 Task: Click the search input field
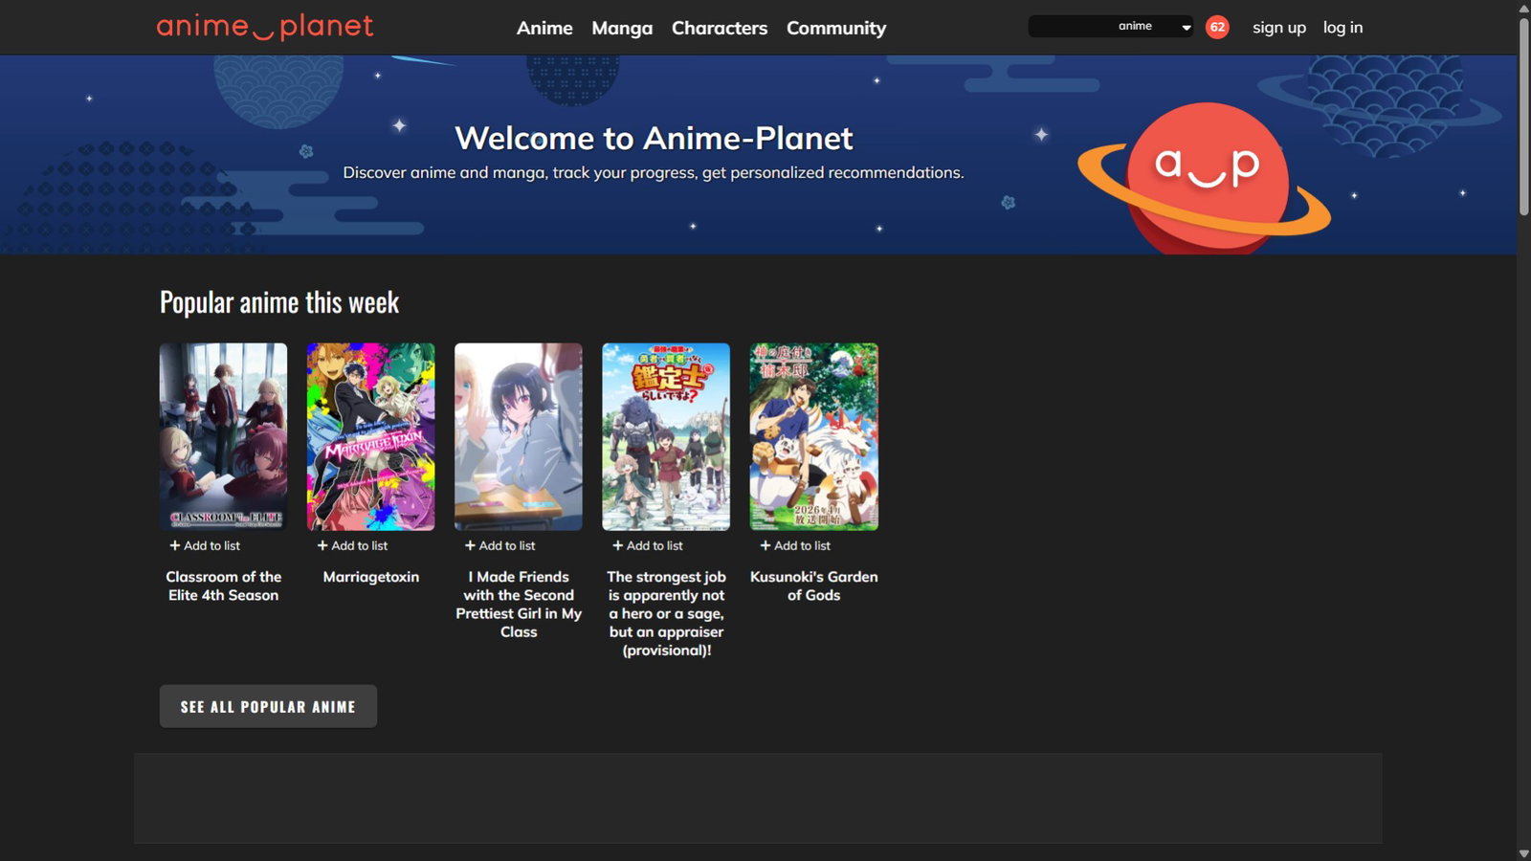(x=1070, y=27)
